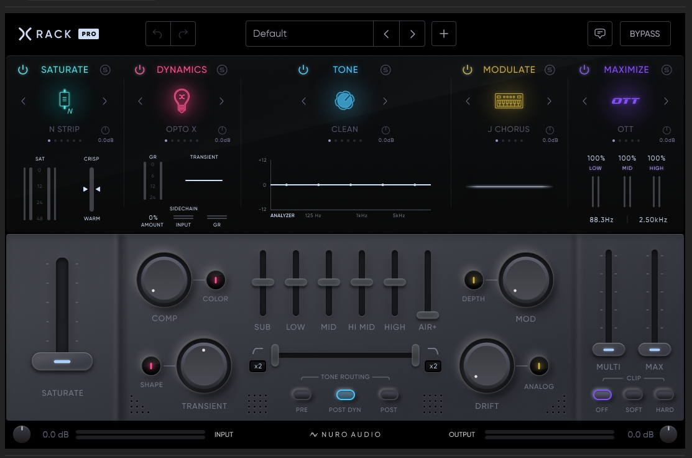Add a new preset with plus button
692x458 pixels.
point(443,34)
